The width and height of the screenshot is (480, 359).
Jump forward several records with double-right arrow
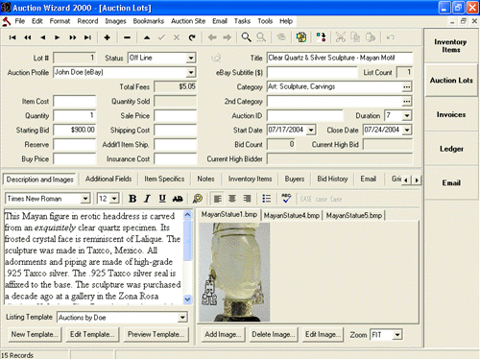click(73, 37)
